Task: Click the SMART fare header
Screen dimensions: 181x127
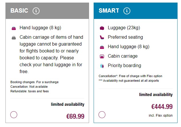Action: (109, 11)
